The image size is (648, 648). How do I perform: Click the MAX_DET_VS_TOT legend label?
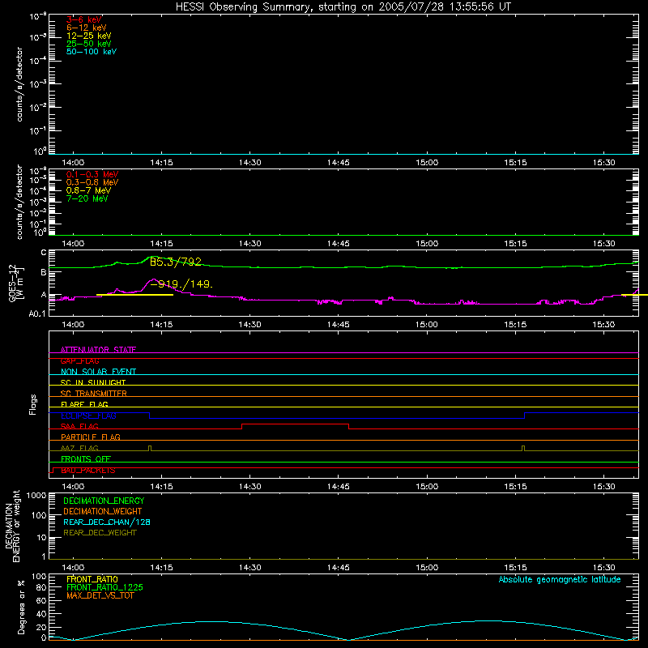[x=100, y=595]
